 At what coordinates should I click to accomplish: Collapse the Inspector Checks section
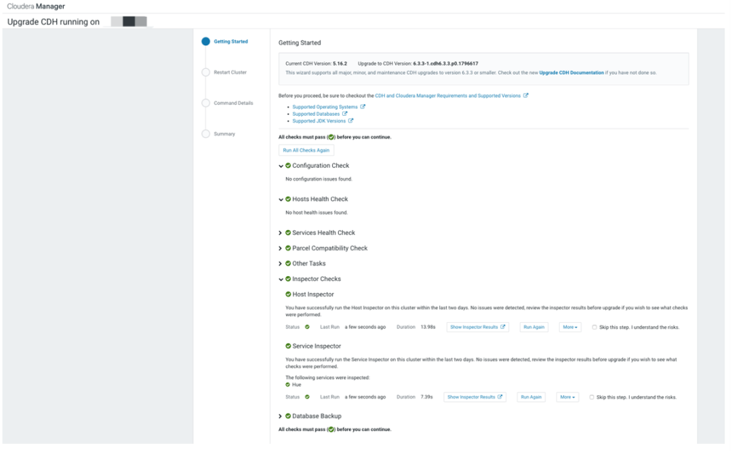(281, 279)
